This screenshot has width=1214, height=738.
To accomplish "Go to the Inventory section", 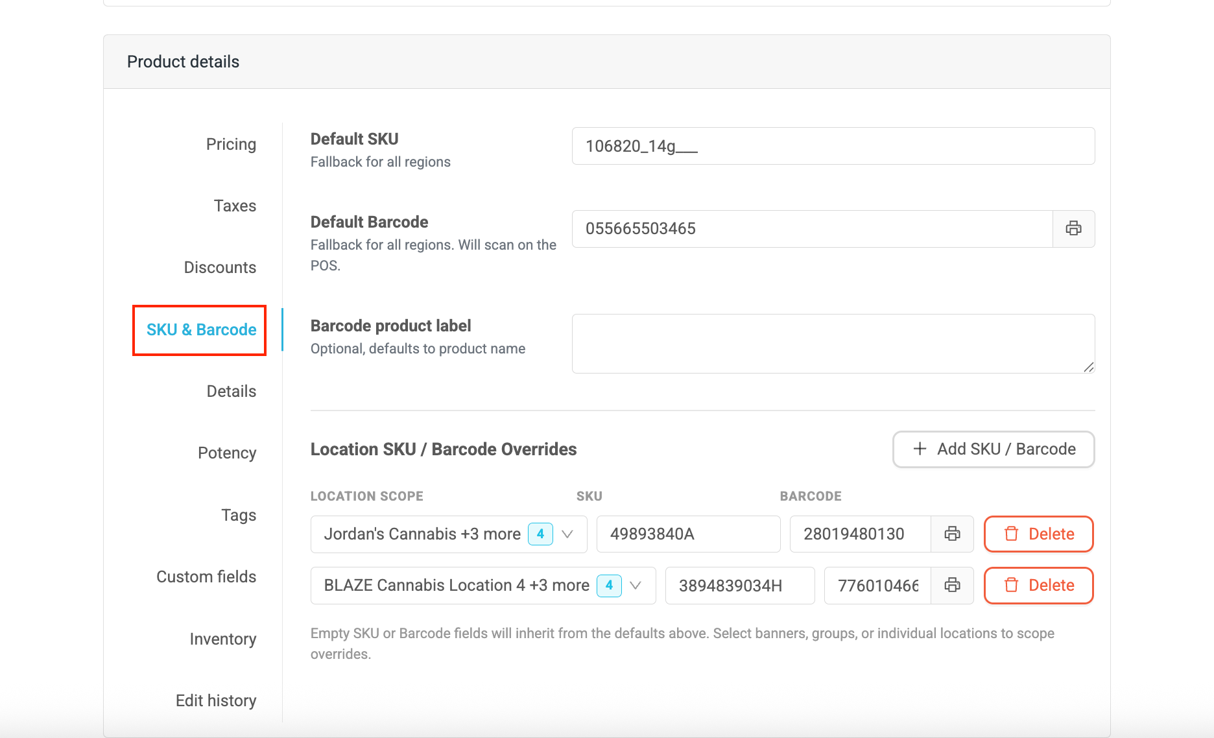I will point(223,639).
